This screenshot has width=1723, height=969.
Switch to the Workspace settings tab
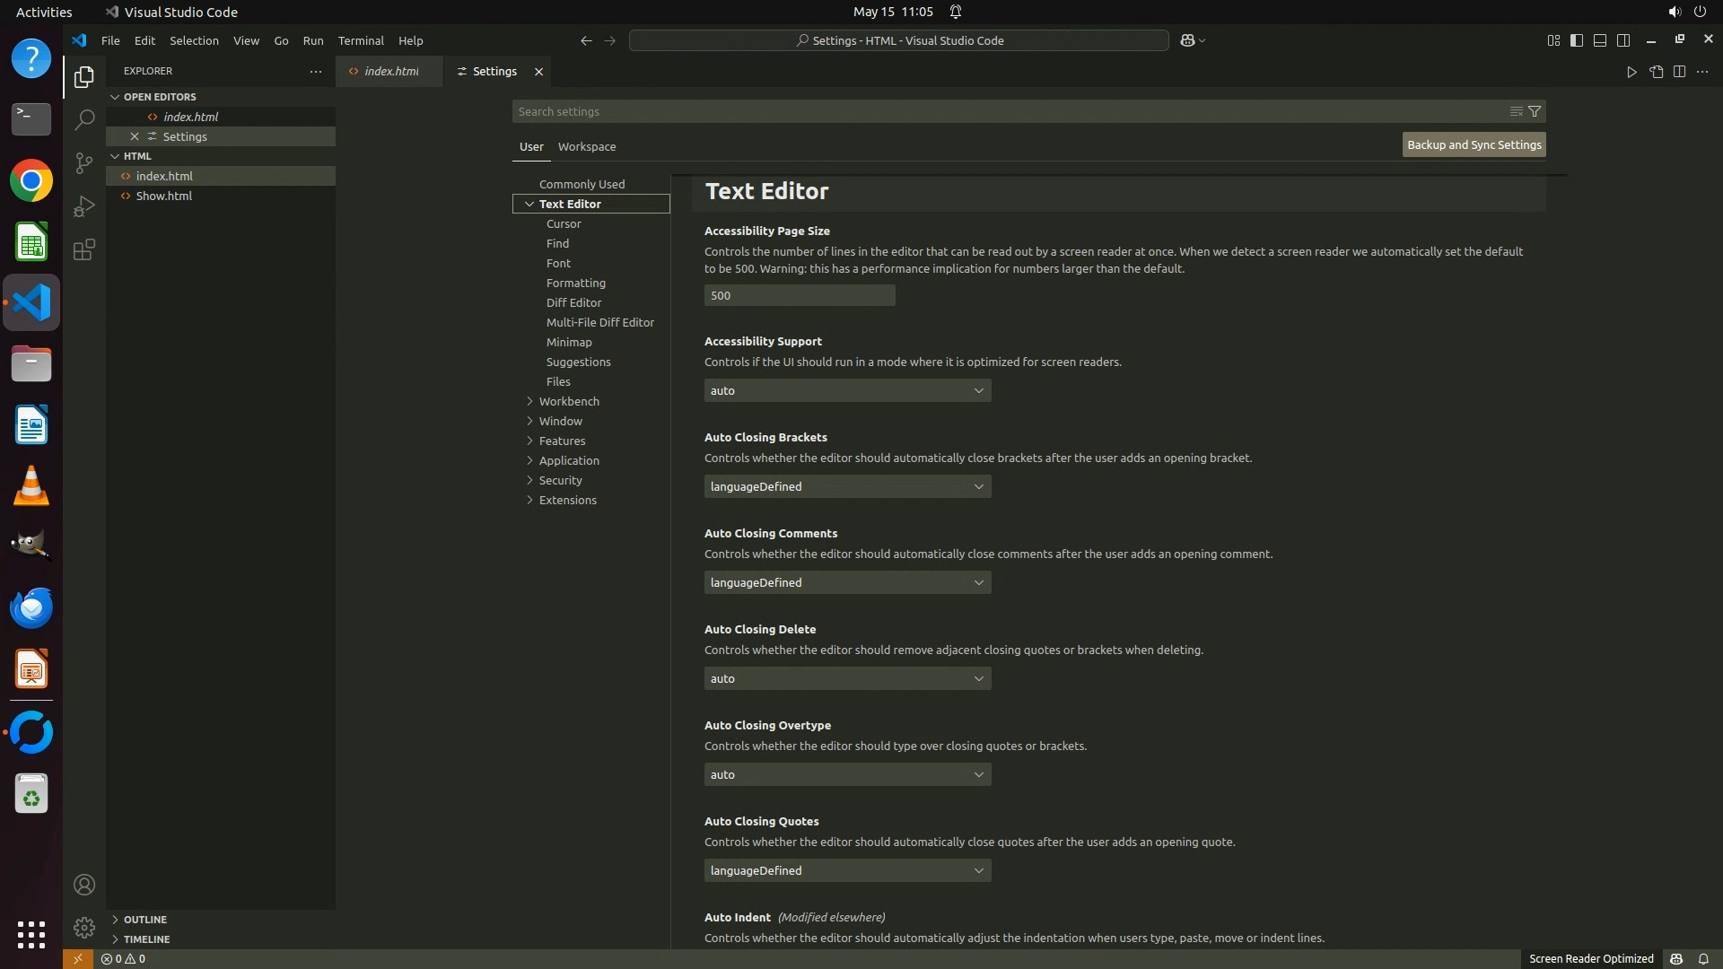pos(586,146)
